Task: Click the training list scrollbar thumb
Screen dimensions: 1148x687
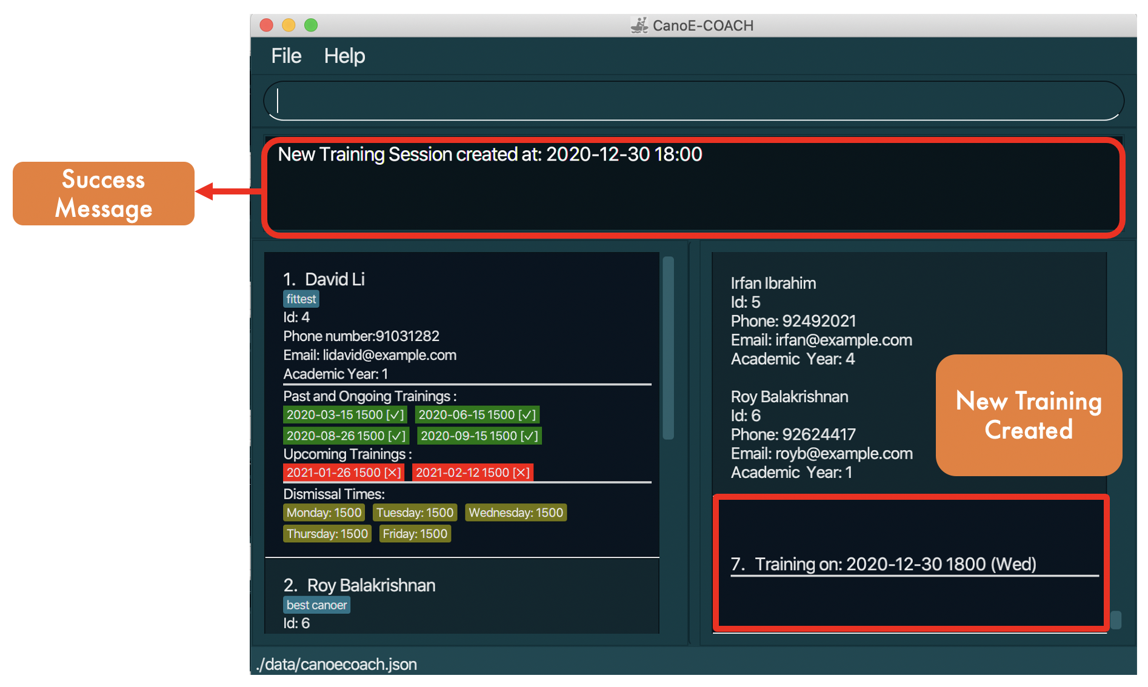Action: coord(1116,620)
